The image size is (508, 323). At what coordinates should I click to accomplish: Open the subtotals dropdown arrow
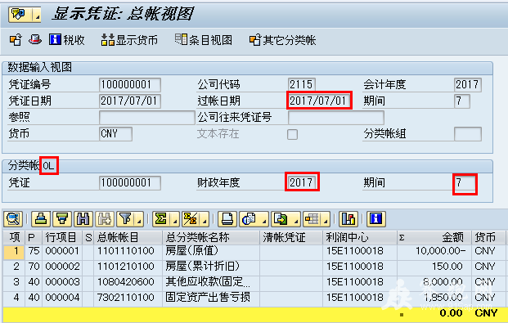205,219
